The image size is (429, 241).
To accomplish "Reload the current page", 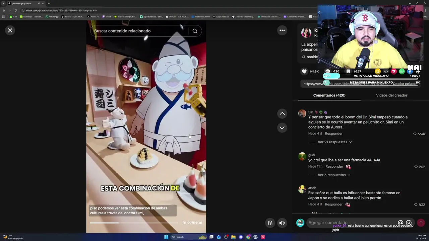I will [15, 10].
